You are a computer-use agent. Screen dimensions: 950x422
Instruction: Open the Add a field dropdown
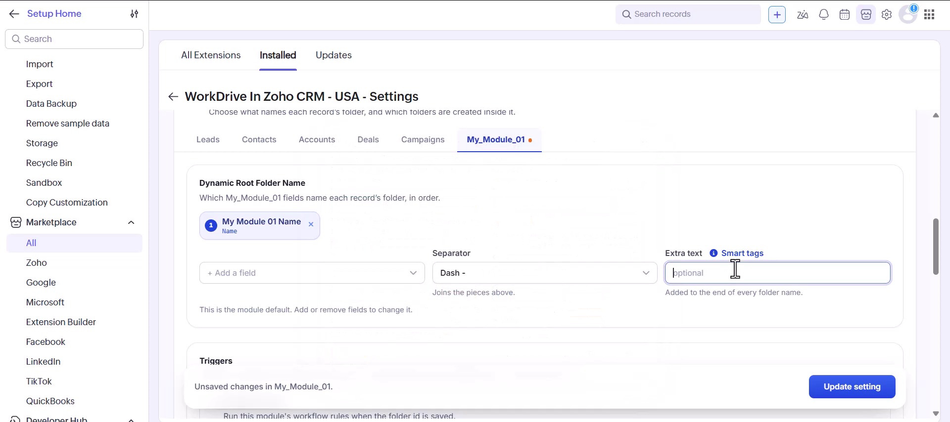[x=312, y=273]
